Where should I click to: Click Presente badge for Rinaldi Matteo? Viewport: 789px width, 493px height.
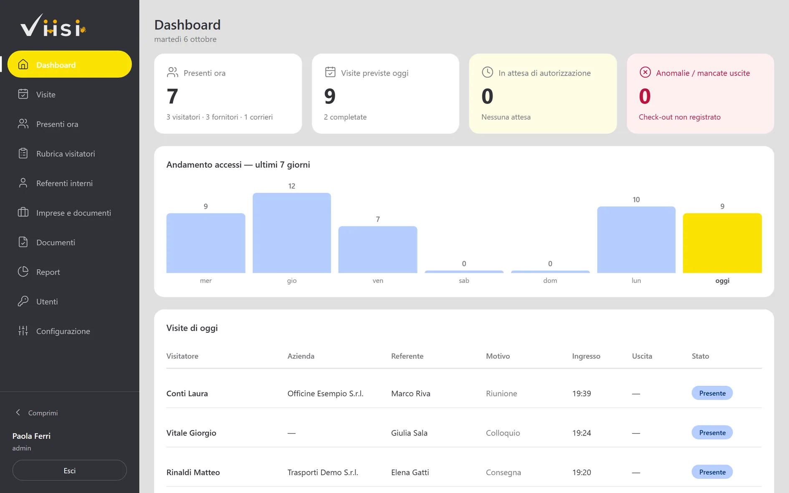(x=712, y=472)
